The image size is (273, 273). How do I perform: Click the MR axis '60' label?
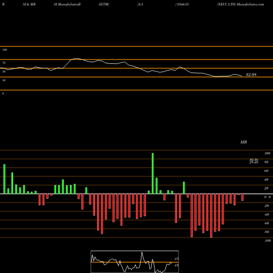(x=266, y=171)
